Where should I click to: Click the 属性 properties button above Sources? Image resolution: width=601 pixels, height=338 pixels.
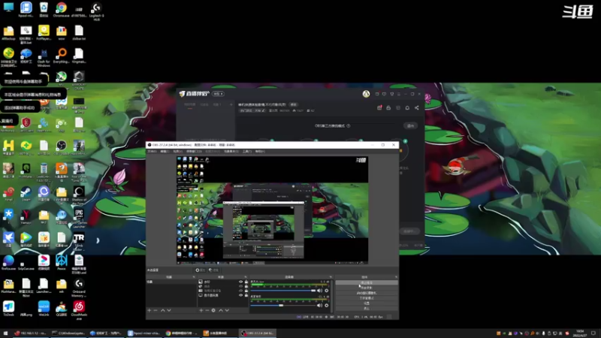click(201, 270)
